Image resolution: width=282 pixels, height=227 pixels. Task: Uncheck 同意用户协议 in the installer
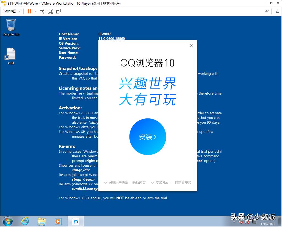coord(116,182)
